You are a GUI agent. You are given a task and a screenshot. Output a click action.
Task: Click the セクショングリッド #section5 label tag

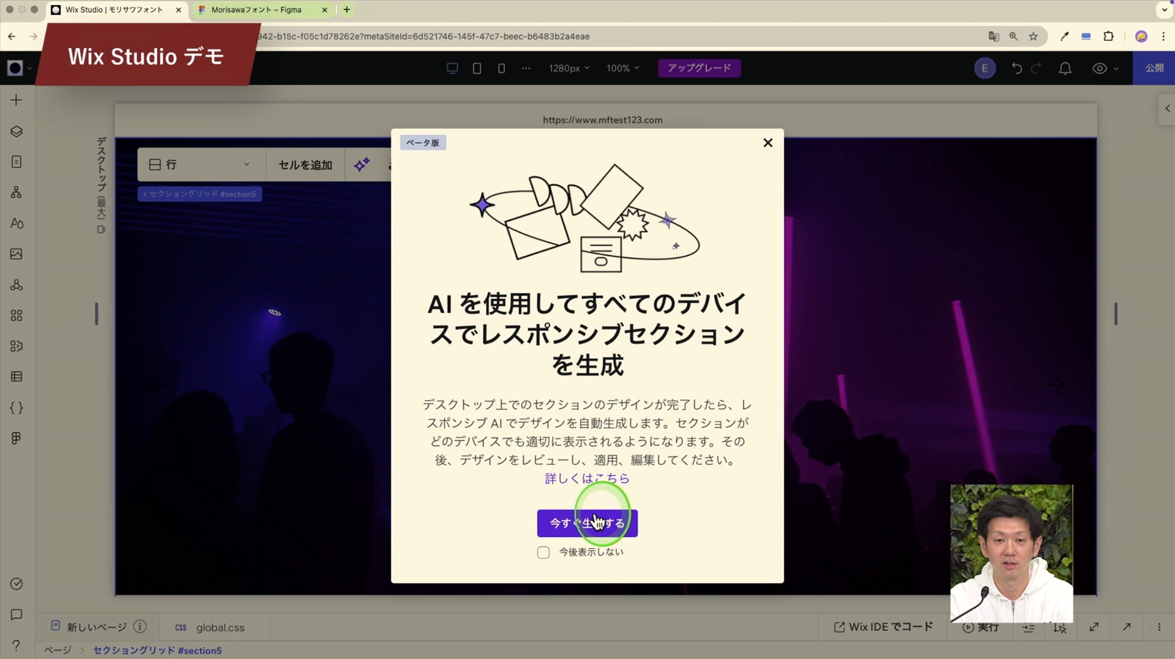200,194
